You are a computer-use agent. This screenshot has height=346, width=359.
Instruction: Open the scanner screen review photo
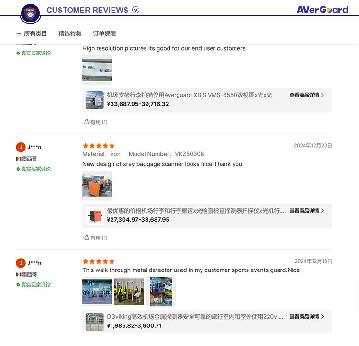point(97,70)
